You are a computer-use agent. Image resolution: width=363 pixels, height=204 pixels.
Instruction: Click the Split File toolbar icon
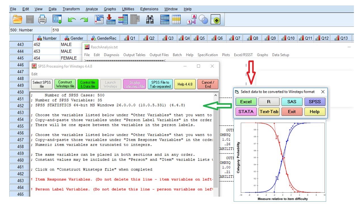165,20
